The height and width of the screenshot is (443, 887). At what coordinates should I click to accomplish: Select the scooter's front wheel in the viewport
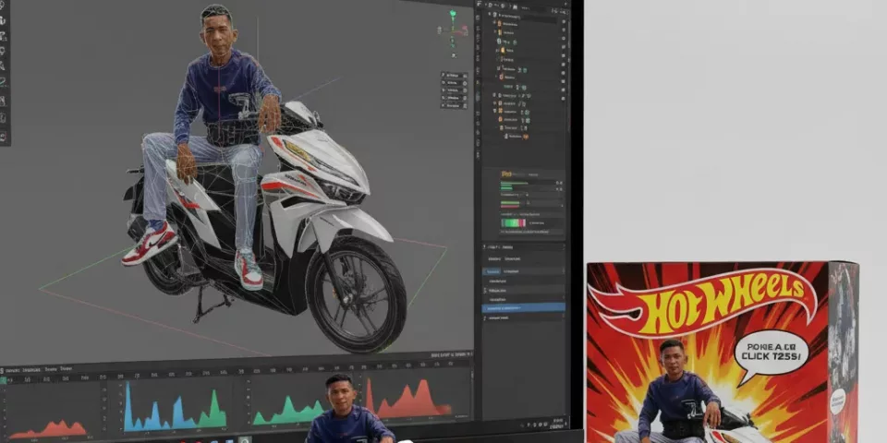coord(356,293)
